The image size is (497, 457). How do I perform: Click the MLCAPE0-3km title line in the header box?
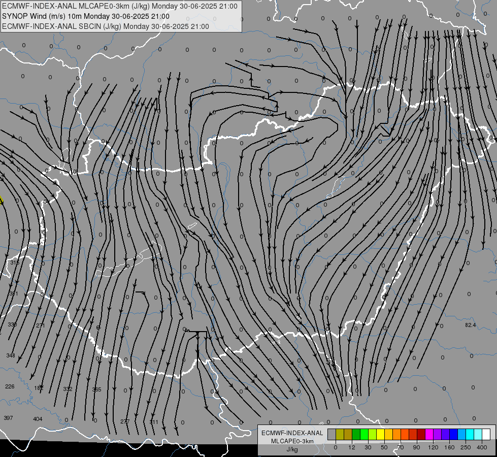120,6
